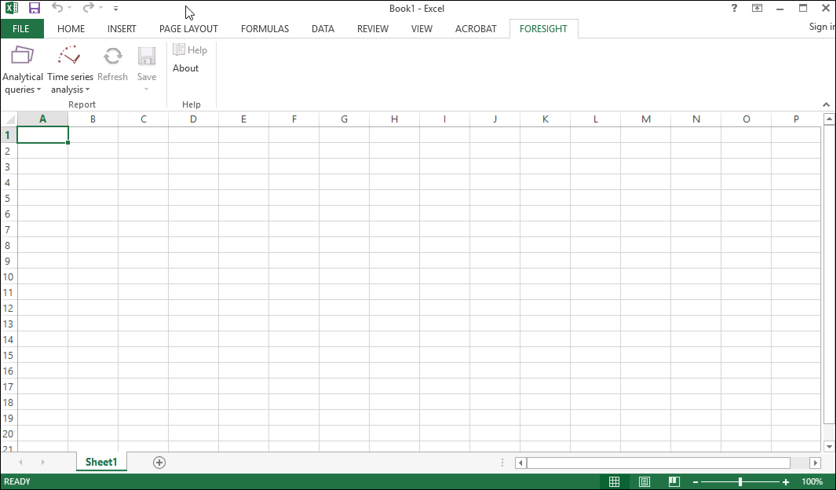Open Foresight Help
Screen dimensions: 836x490
190,50
